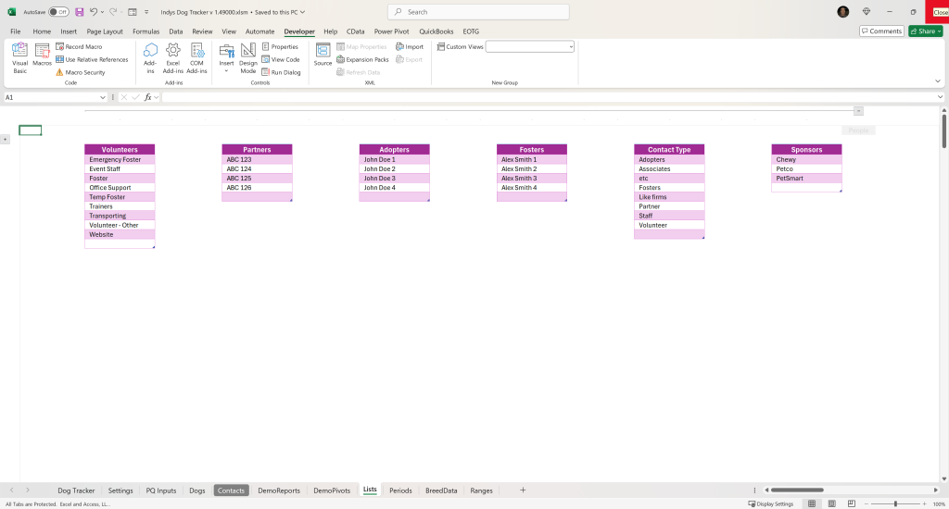
Task: Open Display Settings
Action: tap(771, 503)
